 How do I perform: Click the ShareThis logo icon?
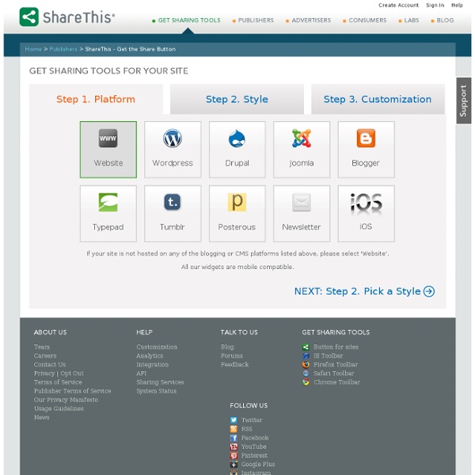pyautogui.click(x=28, y=17)
